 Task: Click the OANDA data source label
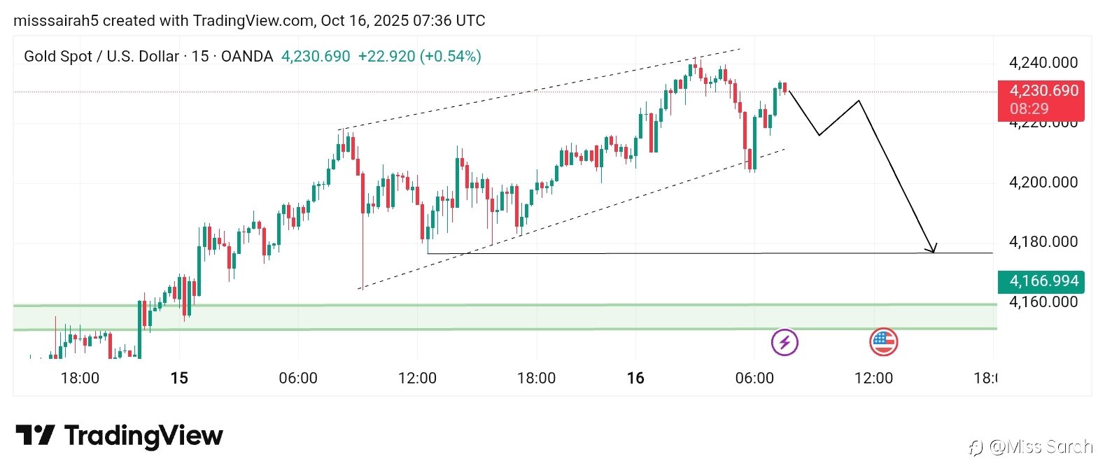[247, 57]
